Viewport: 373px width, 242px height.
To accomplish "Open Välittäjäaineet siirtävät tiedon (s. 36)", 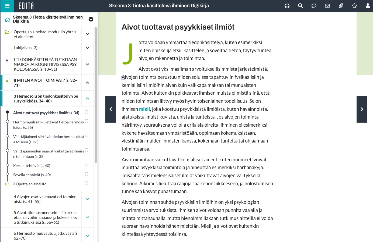I will [x=49, y=139].
